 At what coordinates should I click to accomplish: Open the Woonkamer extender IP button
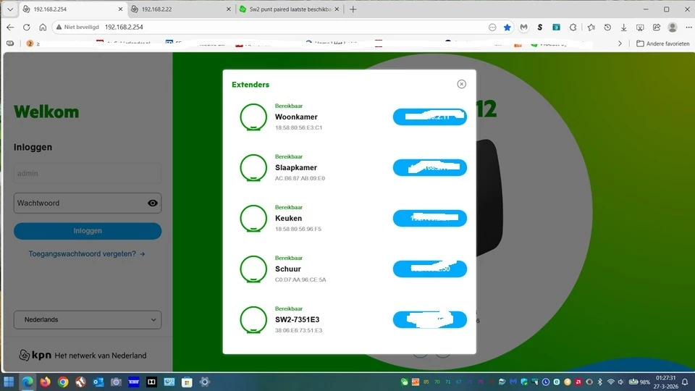click(429, 117)
